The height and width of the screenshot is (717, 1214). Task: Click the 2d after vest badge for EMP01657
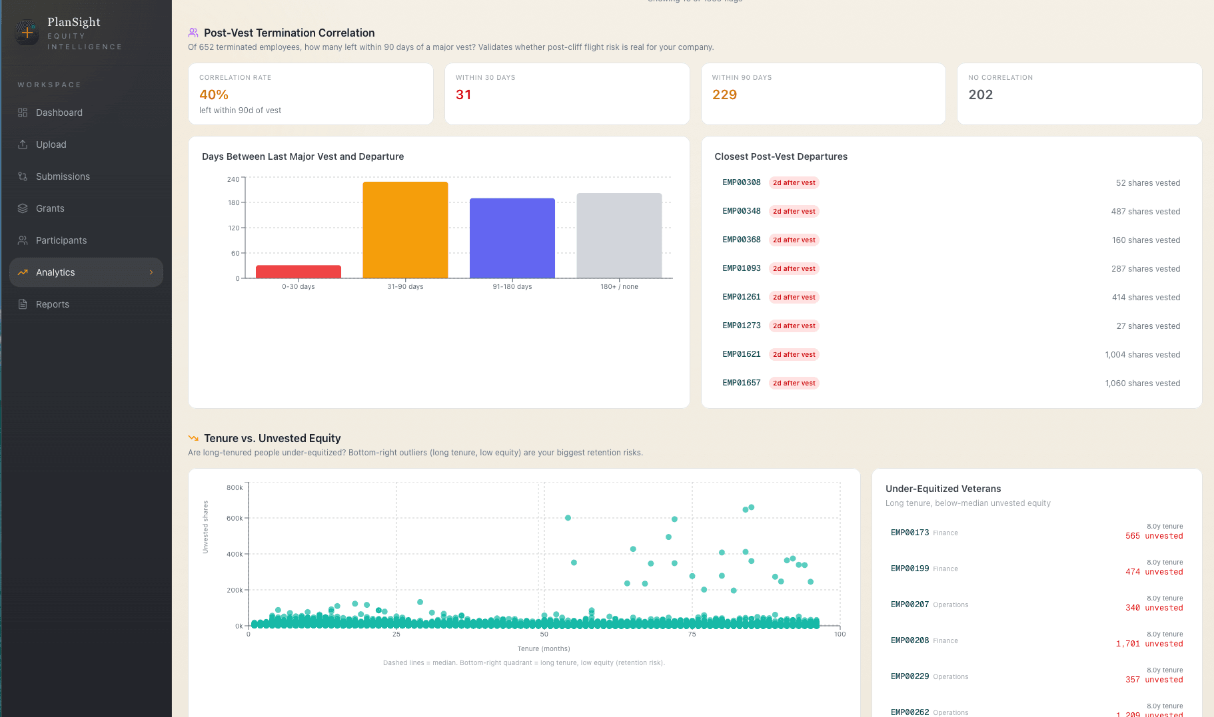[794, 383]
